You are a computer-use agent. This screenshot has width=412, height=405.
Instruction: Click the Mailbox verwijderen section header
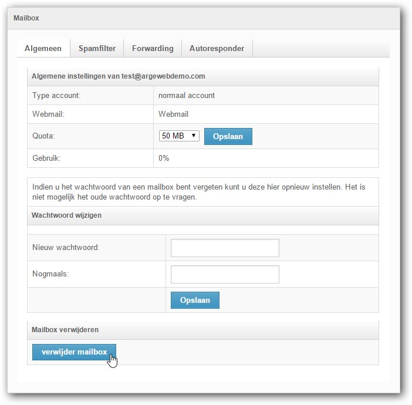(65, 330)
